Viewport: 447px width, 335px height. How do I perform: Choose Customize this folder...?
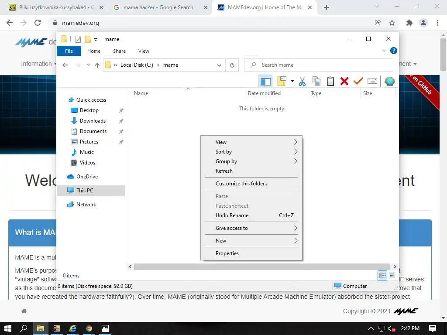pyautogui.click(x=251, y=184)
